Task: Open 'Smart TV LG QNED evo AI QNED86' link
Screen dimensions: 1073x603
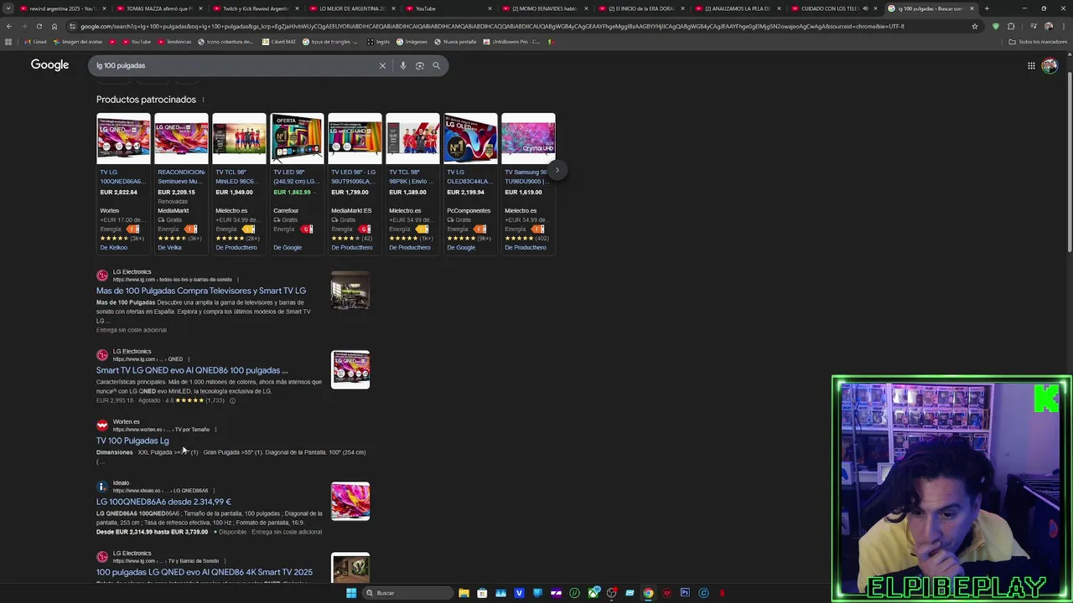Action: [192, 370]
